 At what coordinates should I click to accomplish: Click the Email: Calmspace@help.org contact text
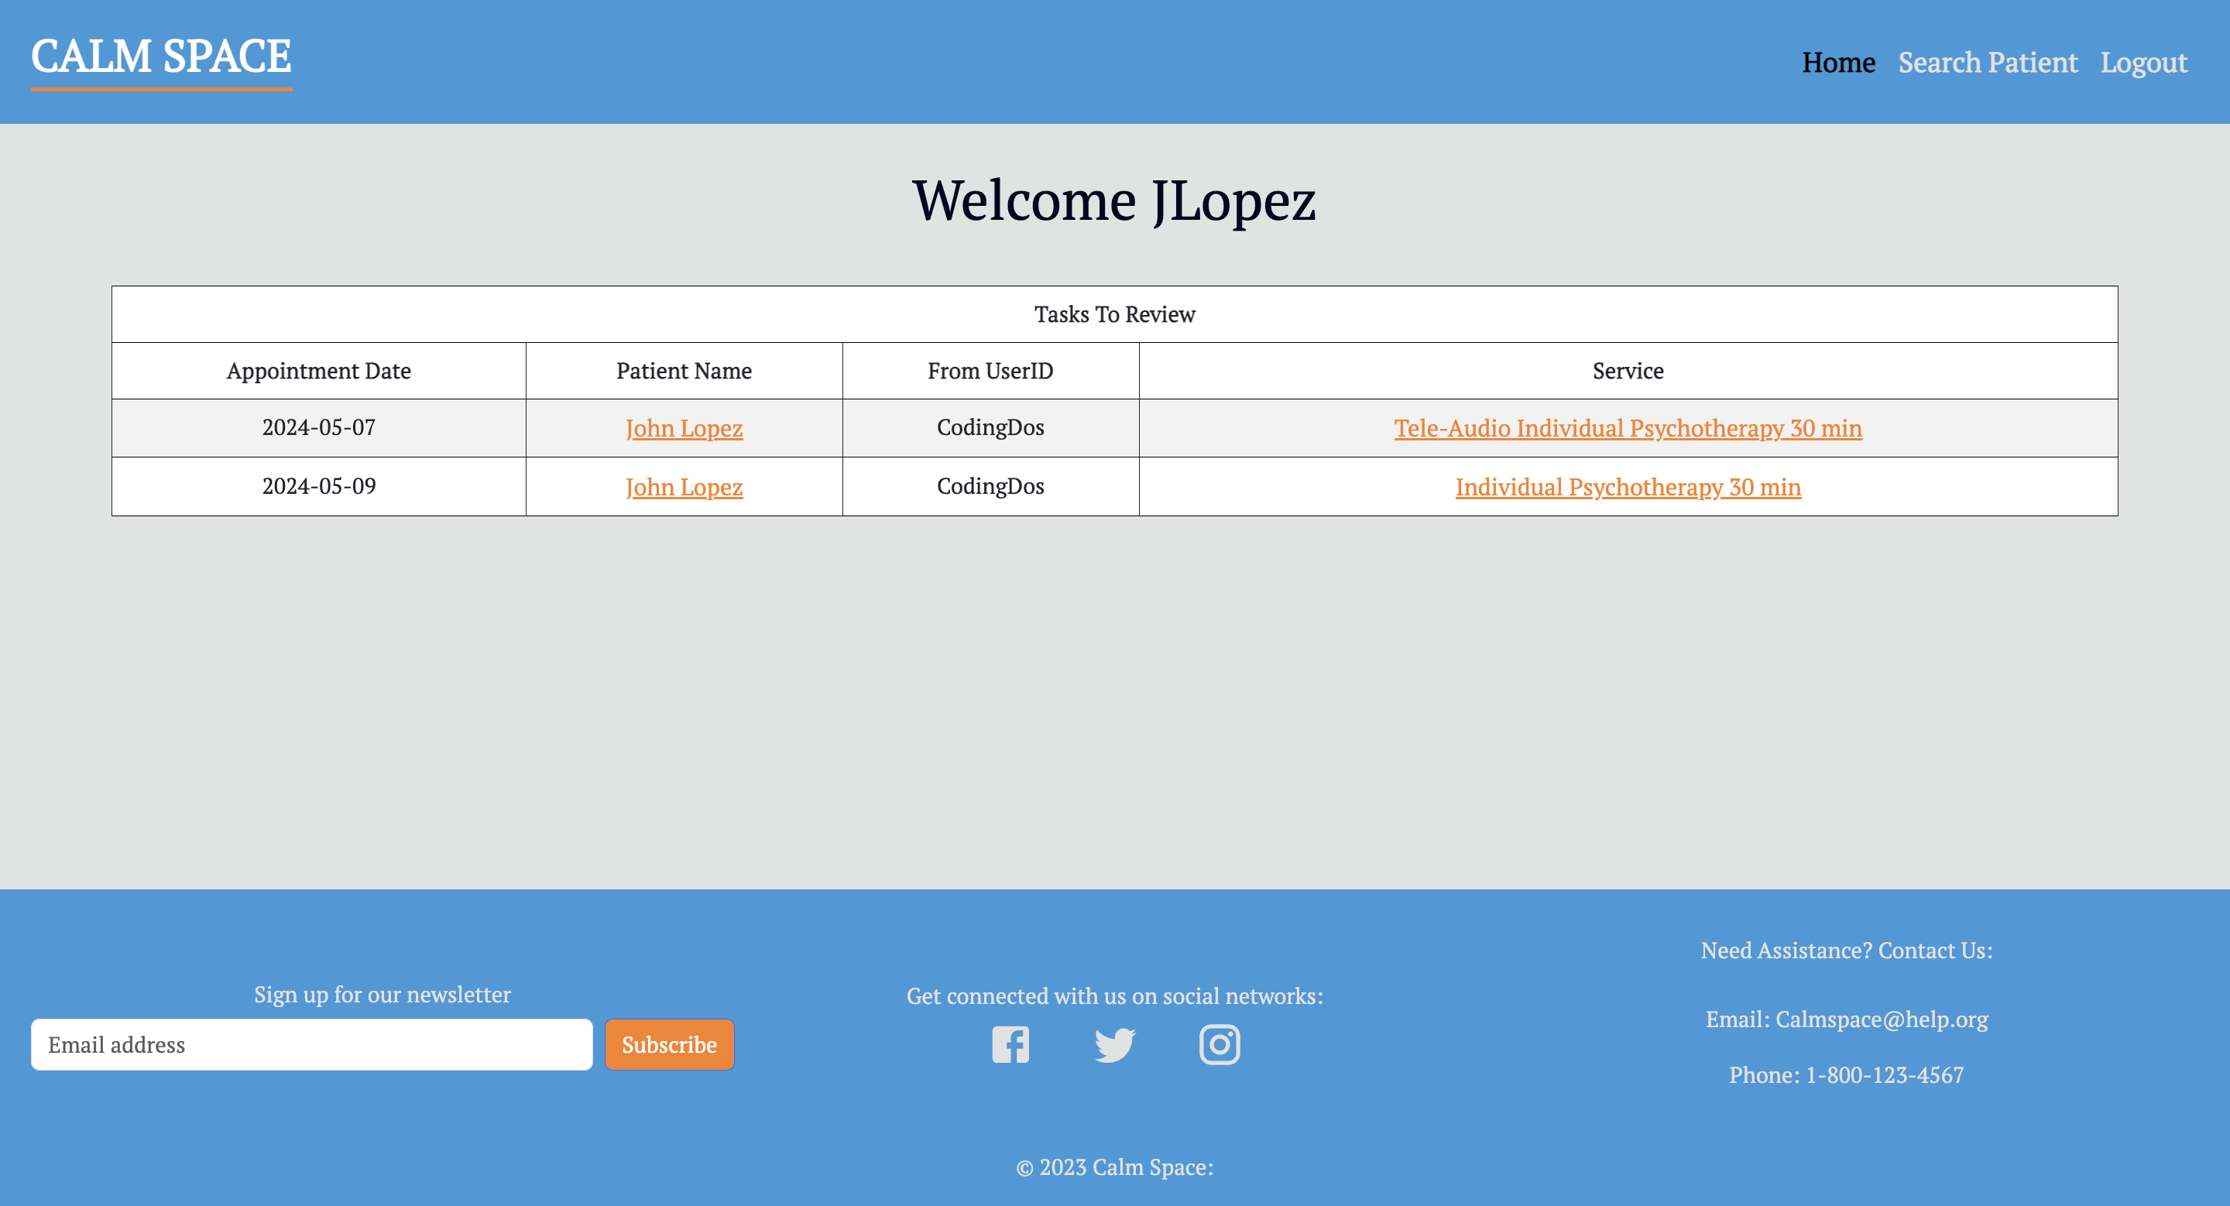tap(1847, 1019)
